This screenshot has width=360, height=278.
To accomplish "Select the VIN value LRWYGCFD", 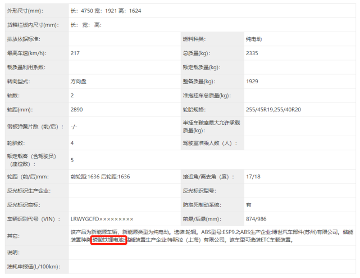I will (x=102, y=219).
